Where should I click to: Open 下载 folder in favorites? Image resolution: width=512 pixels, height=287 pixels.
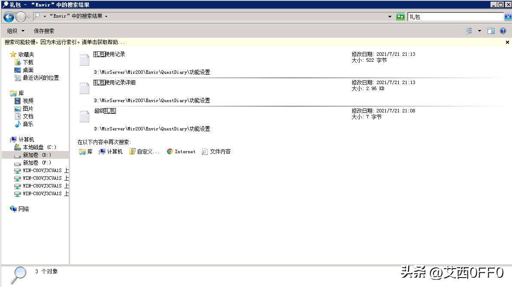click(x=28, y=62)
